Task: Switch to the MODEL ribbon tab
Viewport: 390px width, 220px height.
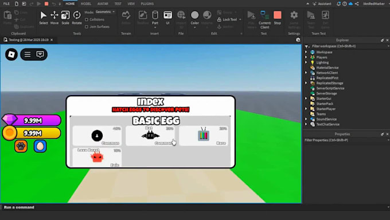Action: coord(86,4)
